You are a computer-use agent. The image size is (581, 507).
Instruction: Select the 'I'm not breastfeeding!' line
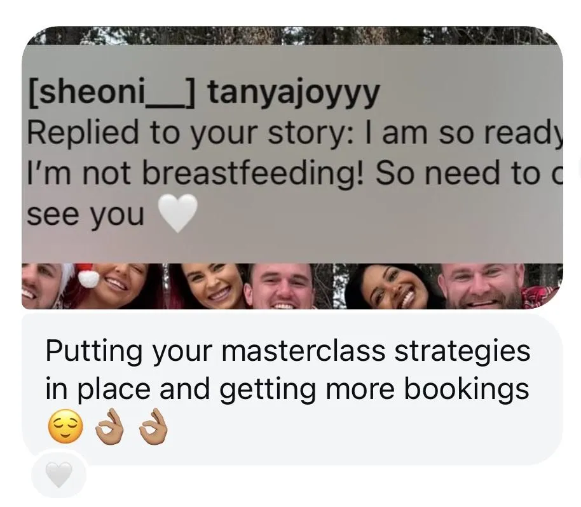(x=295, y=173)
